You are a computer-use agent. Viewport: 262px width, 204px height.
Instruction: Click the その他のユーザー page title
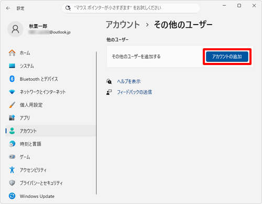pyautogui.click(x=183, y=25)
